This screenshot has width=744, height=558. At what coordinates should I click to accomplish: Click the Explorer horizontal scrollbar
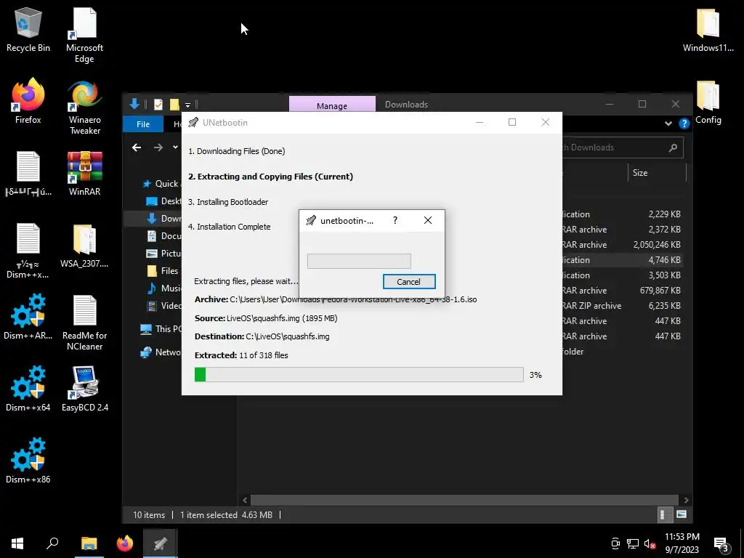tap(464, 500)
